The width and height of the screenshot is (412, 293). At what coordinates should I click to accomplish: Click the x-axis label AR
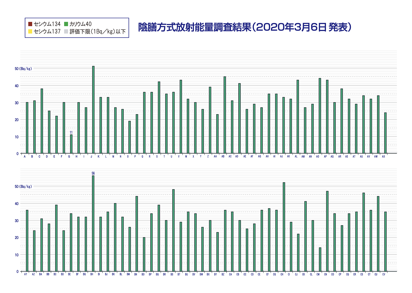click(x=340, y=157)
